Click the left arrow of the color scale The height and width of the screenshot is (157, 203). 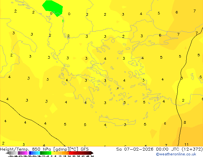click(x=7, y=153)
